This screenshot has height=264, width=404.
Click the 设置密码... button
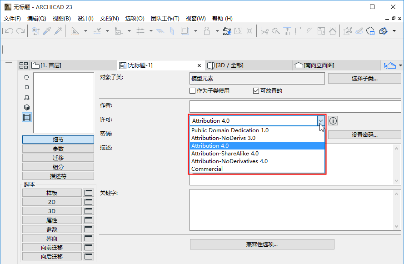click(x=364, y=134)
